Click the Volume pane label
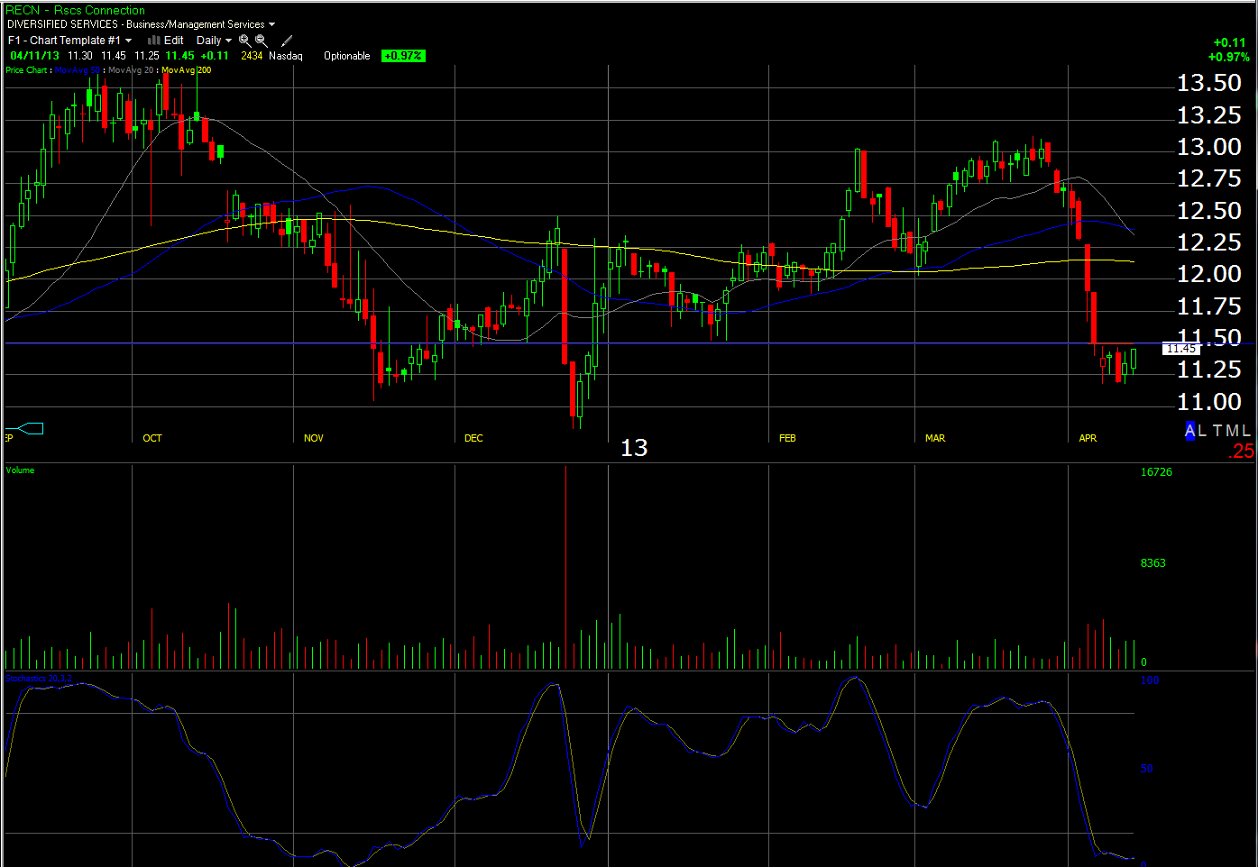 [x=20, y=470]
